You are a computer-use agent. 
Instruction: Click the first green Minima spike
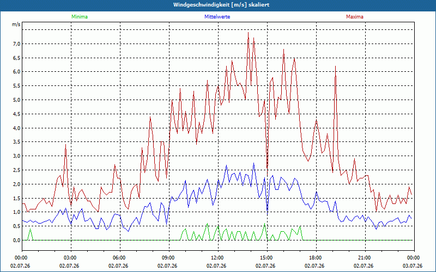(x=31, y=229)
